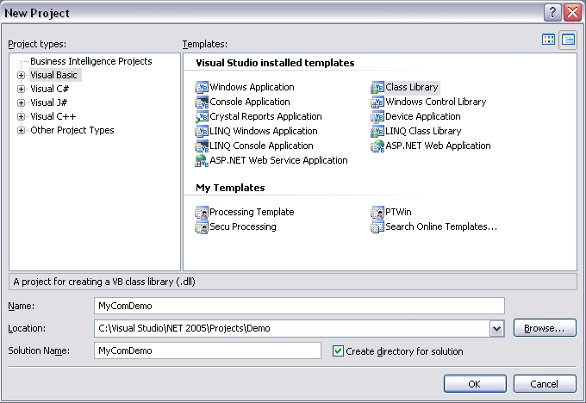The width and height of the screenshot is (586, 403).
Task: Pick the PTWin template icon
Action: (377, 212)
